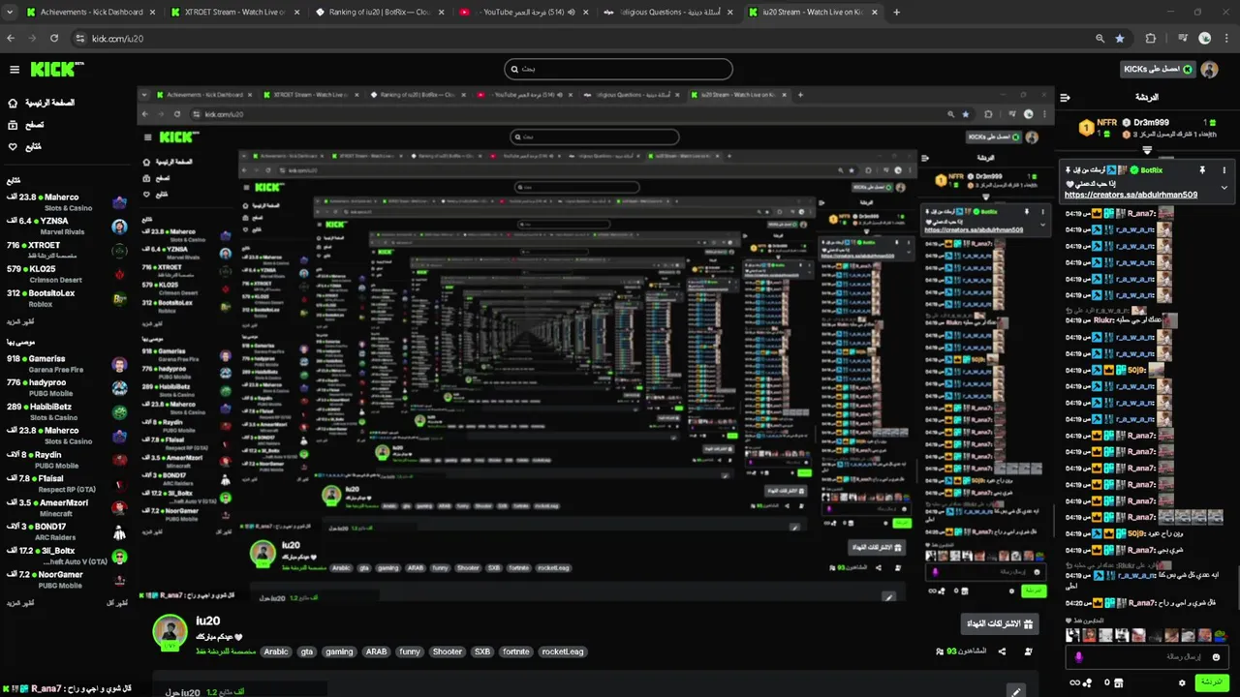Switch to the Religious Questions tab

pyautogui.click(x=666, y=13)
